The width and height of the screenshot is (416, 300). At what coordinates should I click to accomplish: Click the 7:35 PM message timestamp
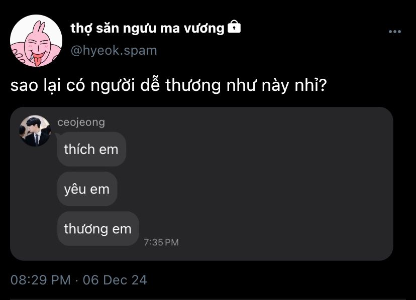tap(161, 242)
